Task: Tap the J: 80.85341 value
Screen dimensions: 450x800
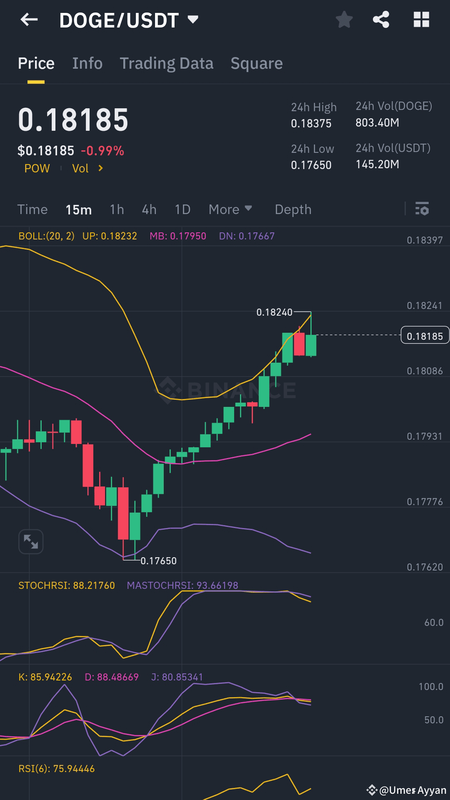Action: (177, 677)
